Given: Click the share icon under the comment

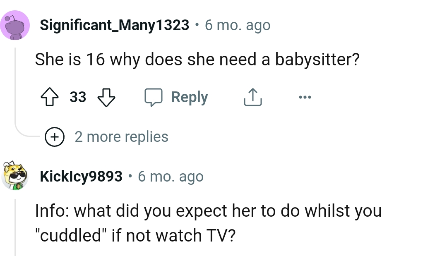Looking at the screenshot, I should click(x=252, y=98).
